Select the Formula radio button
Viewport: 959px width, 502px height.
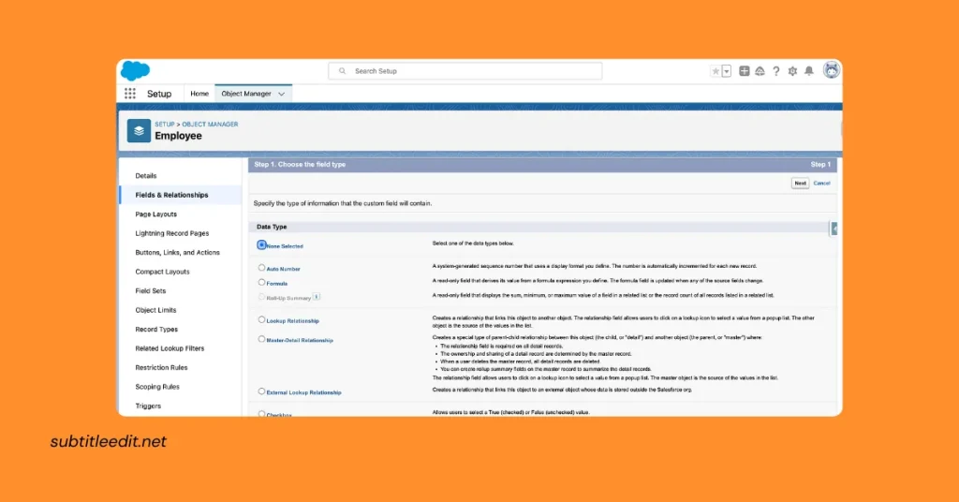261,282
